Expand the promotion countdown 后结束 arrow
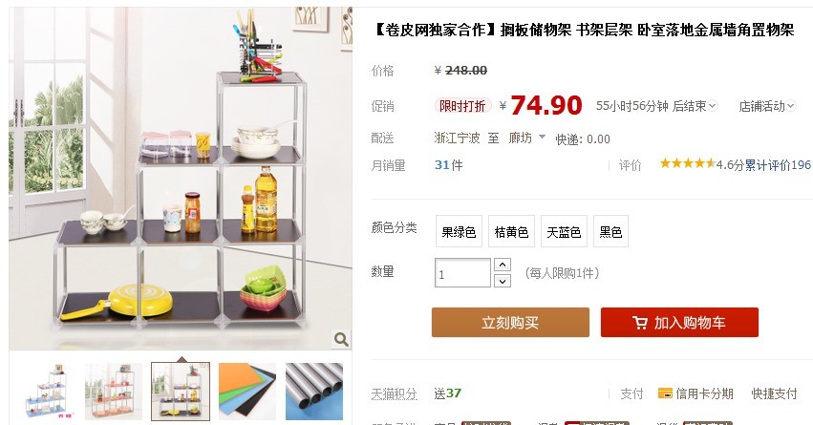This screenshot has height=425, width=813. (x=713, y=106)
